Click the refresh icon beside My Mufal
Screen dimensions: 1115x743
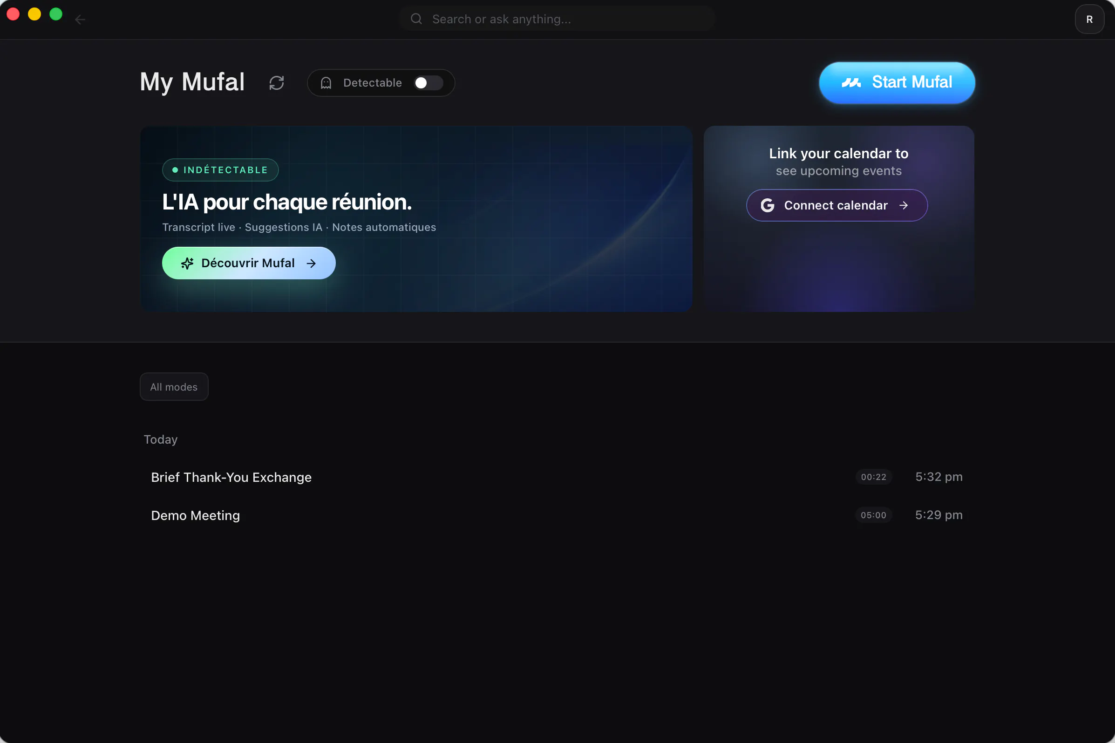(x=277, y=83)
